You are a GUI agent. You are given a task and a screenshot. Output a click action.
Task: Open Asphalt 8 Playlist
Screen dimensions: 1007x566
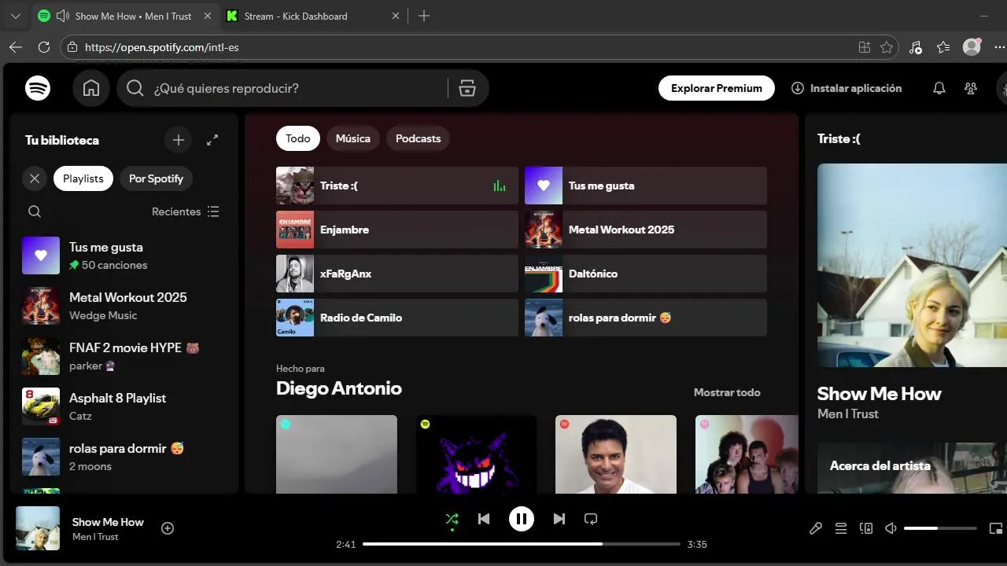tap(124, 406)
